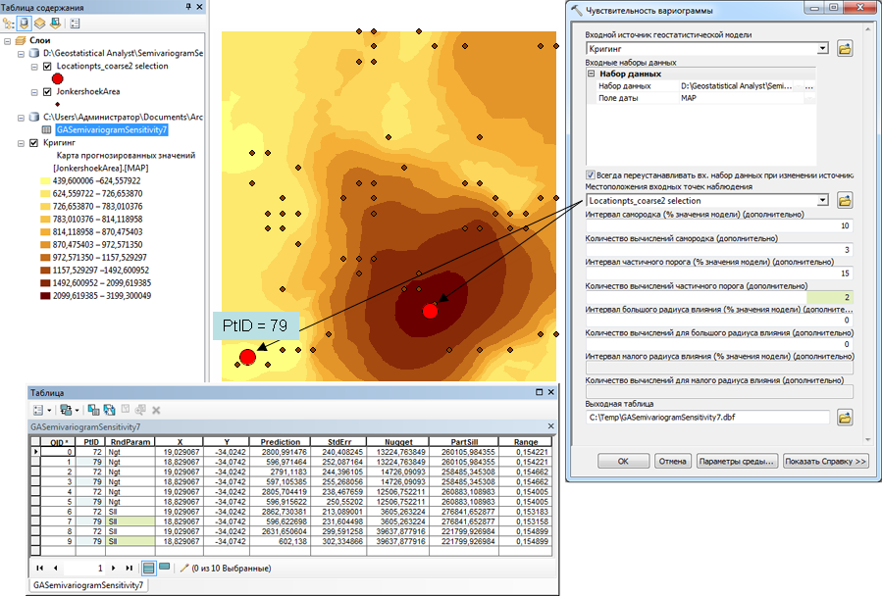Select table row with OID 7
Image resolution: width=882 pixels, height=596 pixels.
[290, 521]
